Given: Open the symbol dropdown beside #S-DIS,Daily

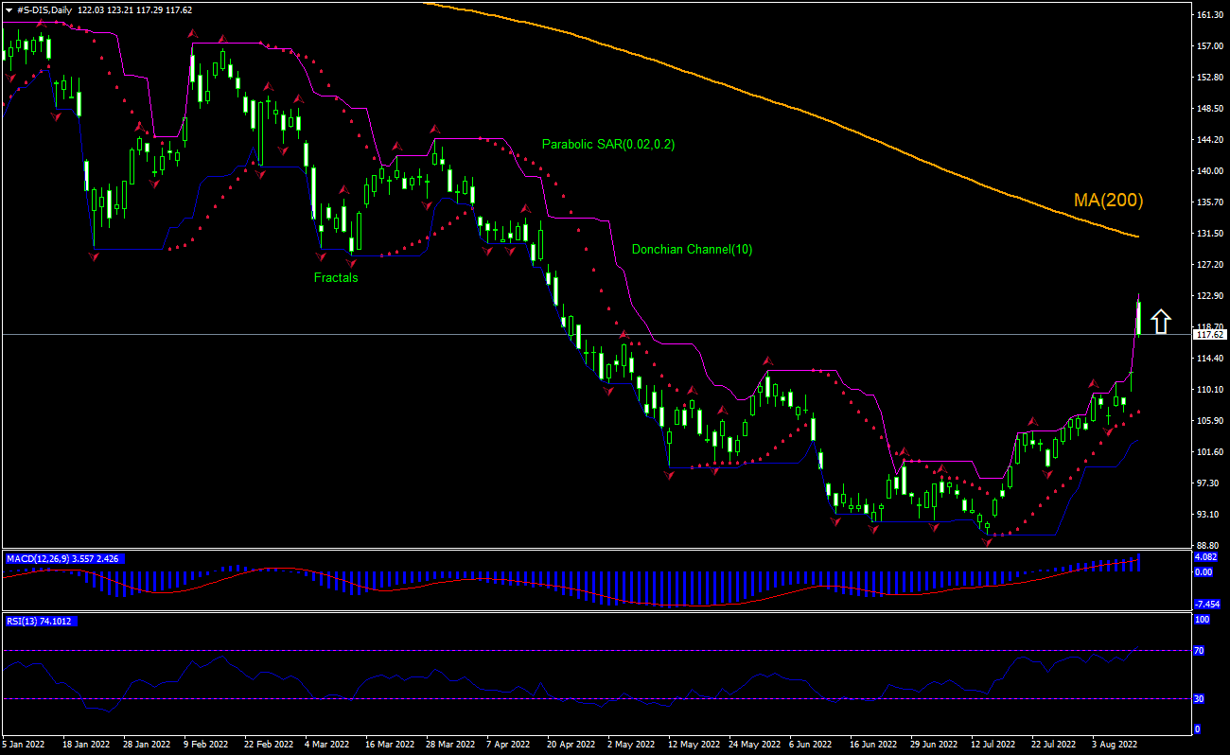Looking at the screenshot, I should pyautogui.click(x=9, y=10).
